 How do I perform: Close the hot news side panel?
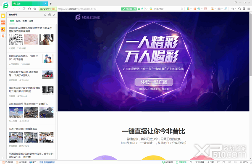pyautogui.click(x=54, y=15)
